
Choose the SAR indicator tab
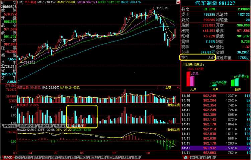point(136,157)
